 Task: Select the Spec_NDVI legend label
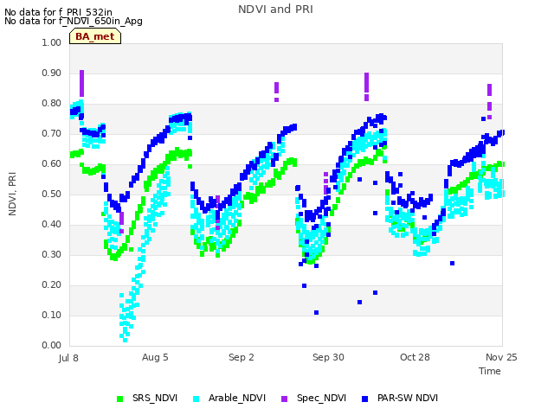pyautogui.click(x=321, y=398)
